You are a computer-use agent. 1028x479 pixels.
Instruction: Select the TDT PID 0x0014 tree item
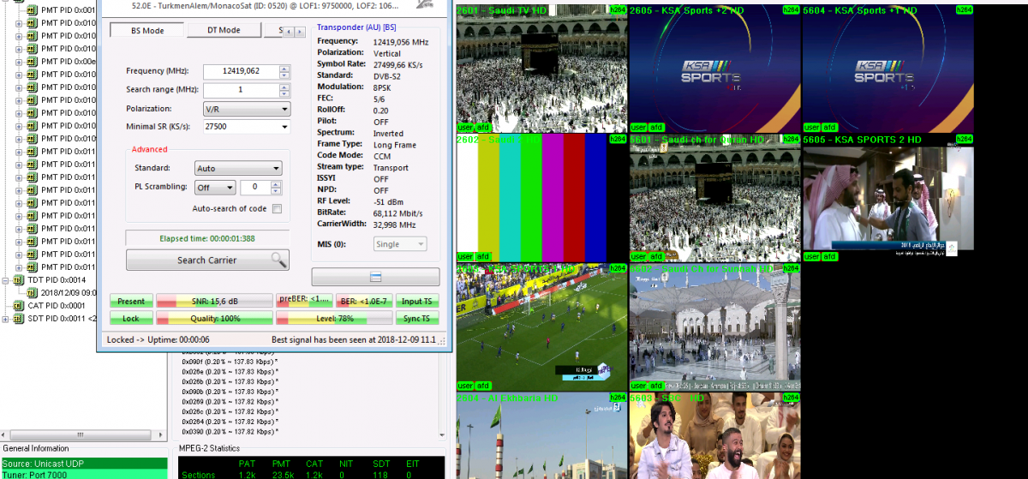tap(56, 279)
